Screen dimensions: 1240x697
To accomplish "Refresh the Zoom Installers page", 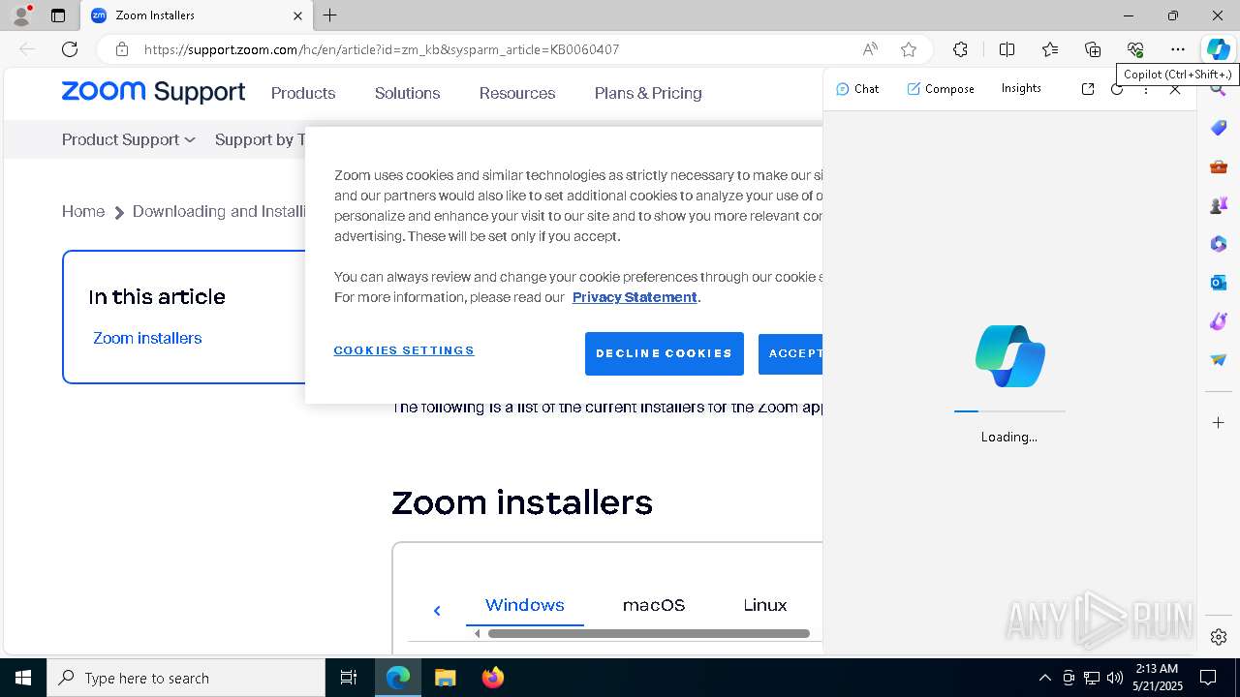I will click(x=70, y=49).
